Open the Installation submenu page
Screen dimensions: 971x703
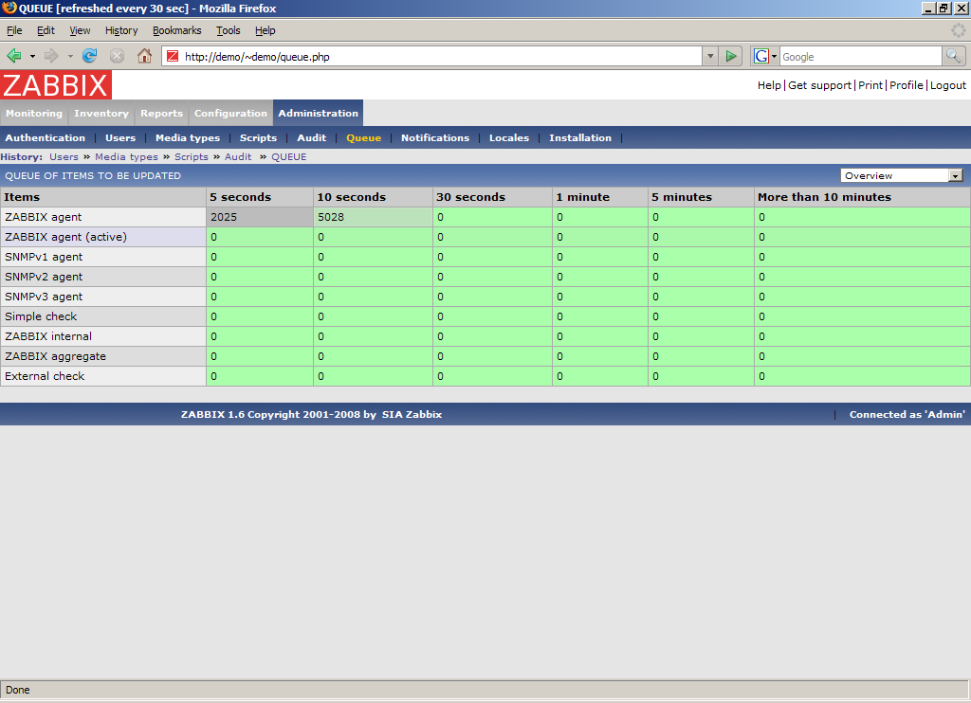tap(580, 138)
